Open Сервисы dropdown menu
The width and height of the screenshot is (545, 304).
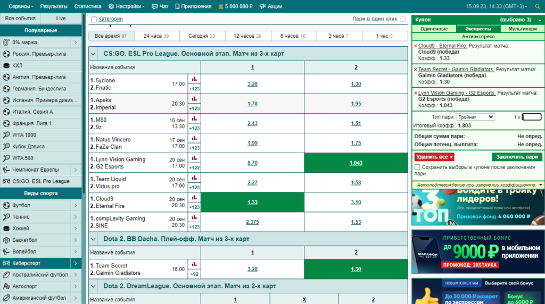point(21,6)
